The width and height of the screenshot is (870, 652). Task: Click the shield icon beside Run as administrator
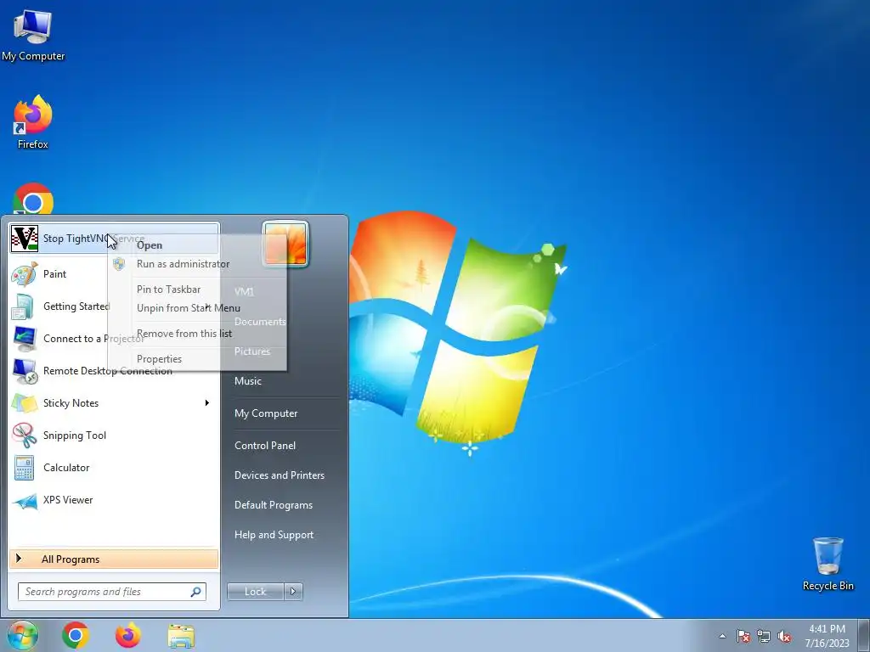[x=119, y=264]
